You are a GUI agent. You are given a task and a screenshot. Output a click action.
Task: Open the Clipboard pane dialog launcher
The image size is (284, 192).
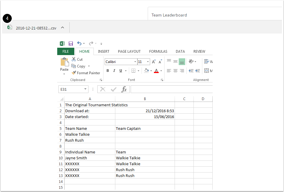click(101, 80)
